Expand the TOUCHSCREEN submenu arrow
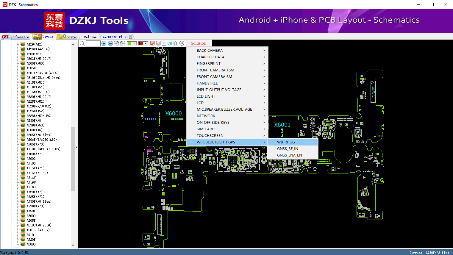Viewport: 453px width, 255px height. [x=264, y=136]
